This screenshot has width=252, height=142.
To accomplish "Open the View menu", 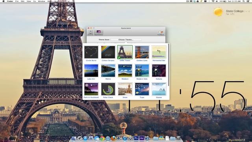I will [x=29, y=1].
